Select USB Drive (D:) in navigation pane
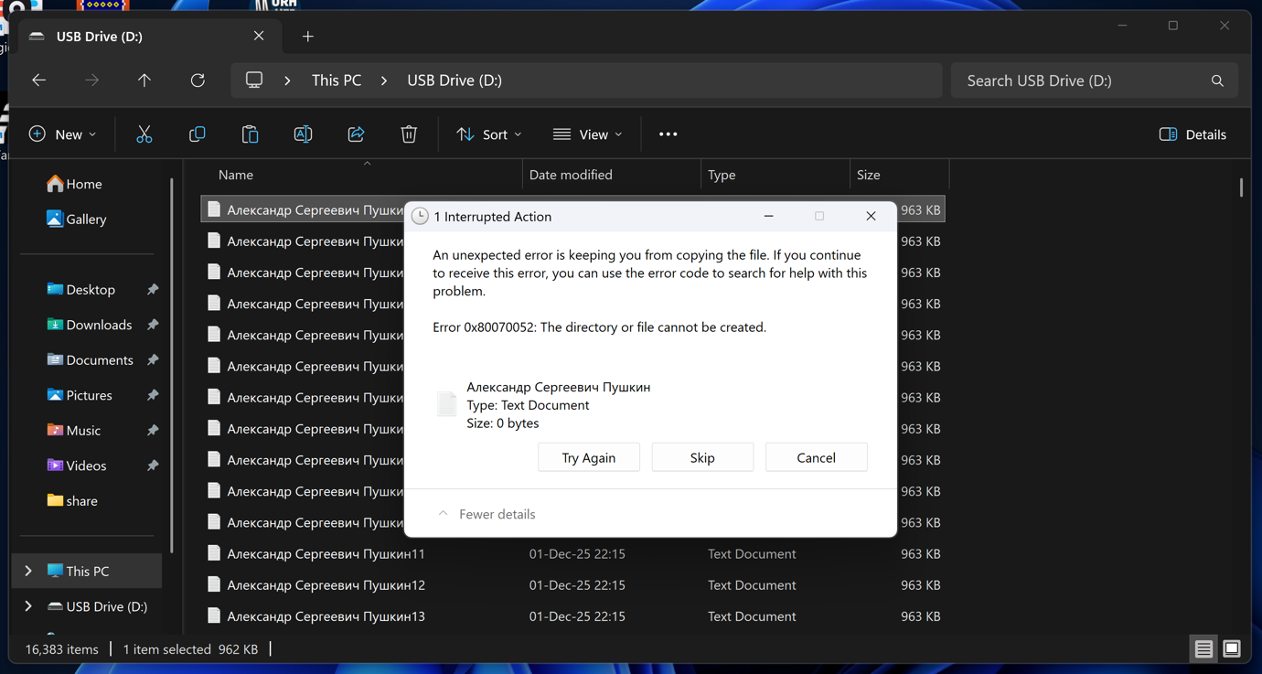The image size is (1262, 674). [87, 606]
